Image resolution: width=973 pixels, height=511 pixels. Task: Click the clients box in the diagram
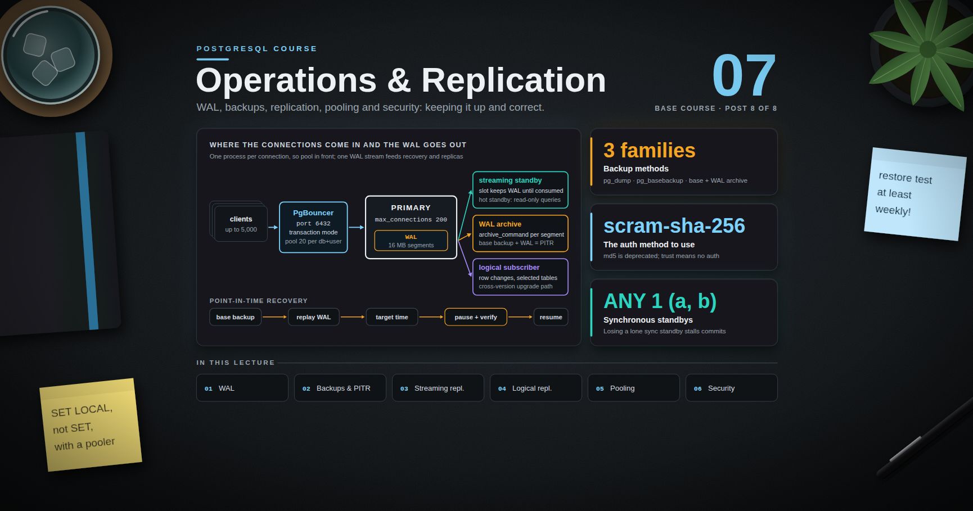point(241,224)
